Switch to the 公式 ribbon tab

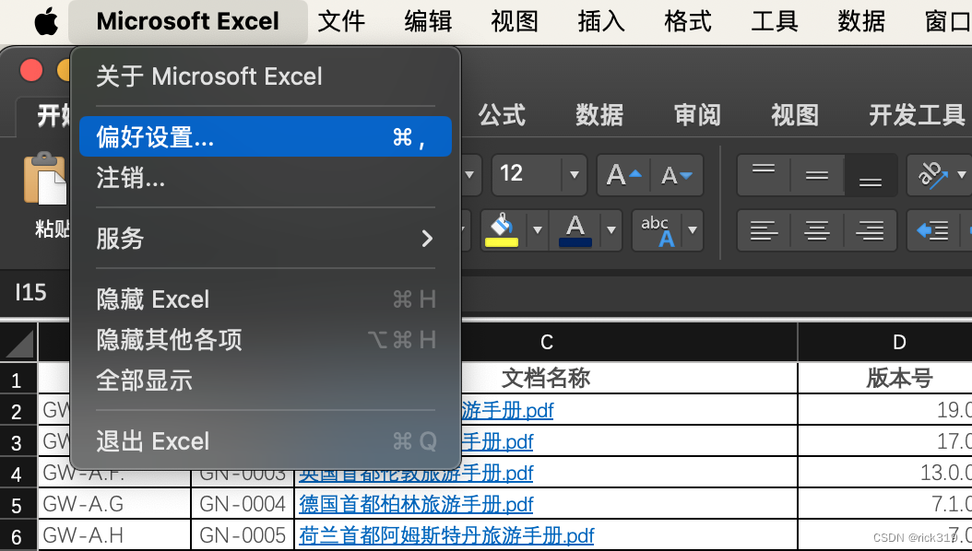click(x=502, y=115)
